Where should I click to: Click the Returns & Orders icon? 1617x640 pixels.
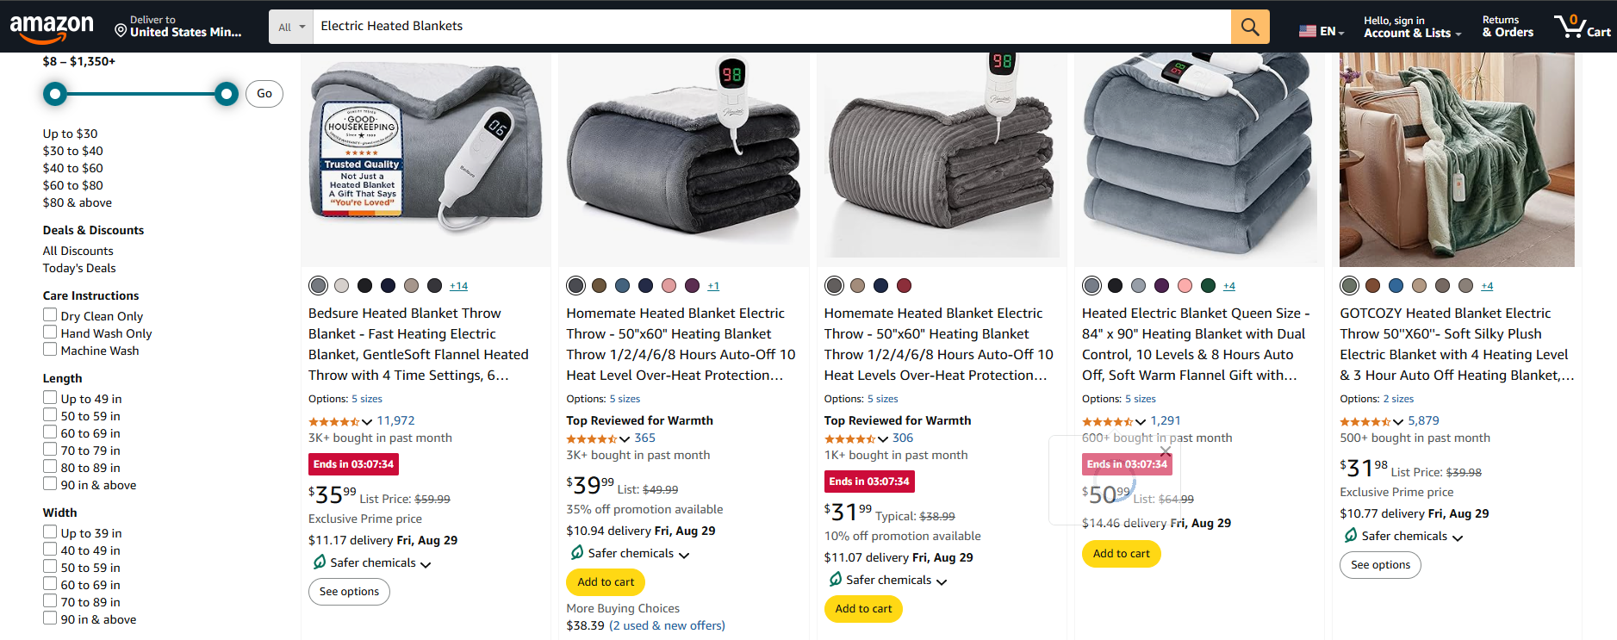1507,26
